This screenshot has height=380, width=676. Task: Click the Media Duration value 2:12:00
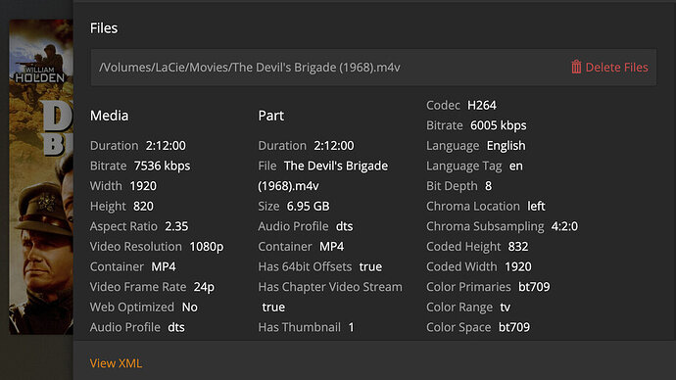(x=166, y=146)
